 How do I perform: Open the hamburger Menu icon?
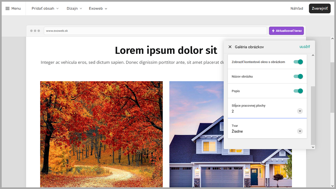[8, 8]
